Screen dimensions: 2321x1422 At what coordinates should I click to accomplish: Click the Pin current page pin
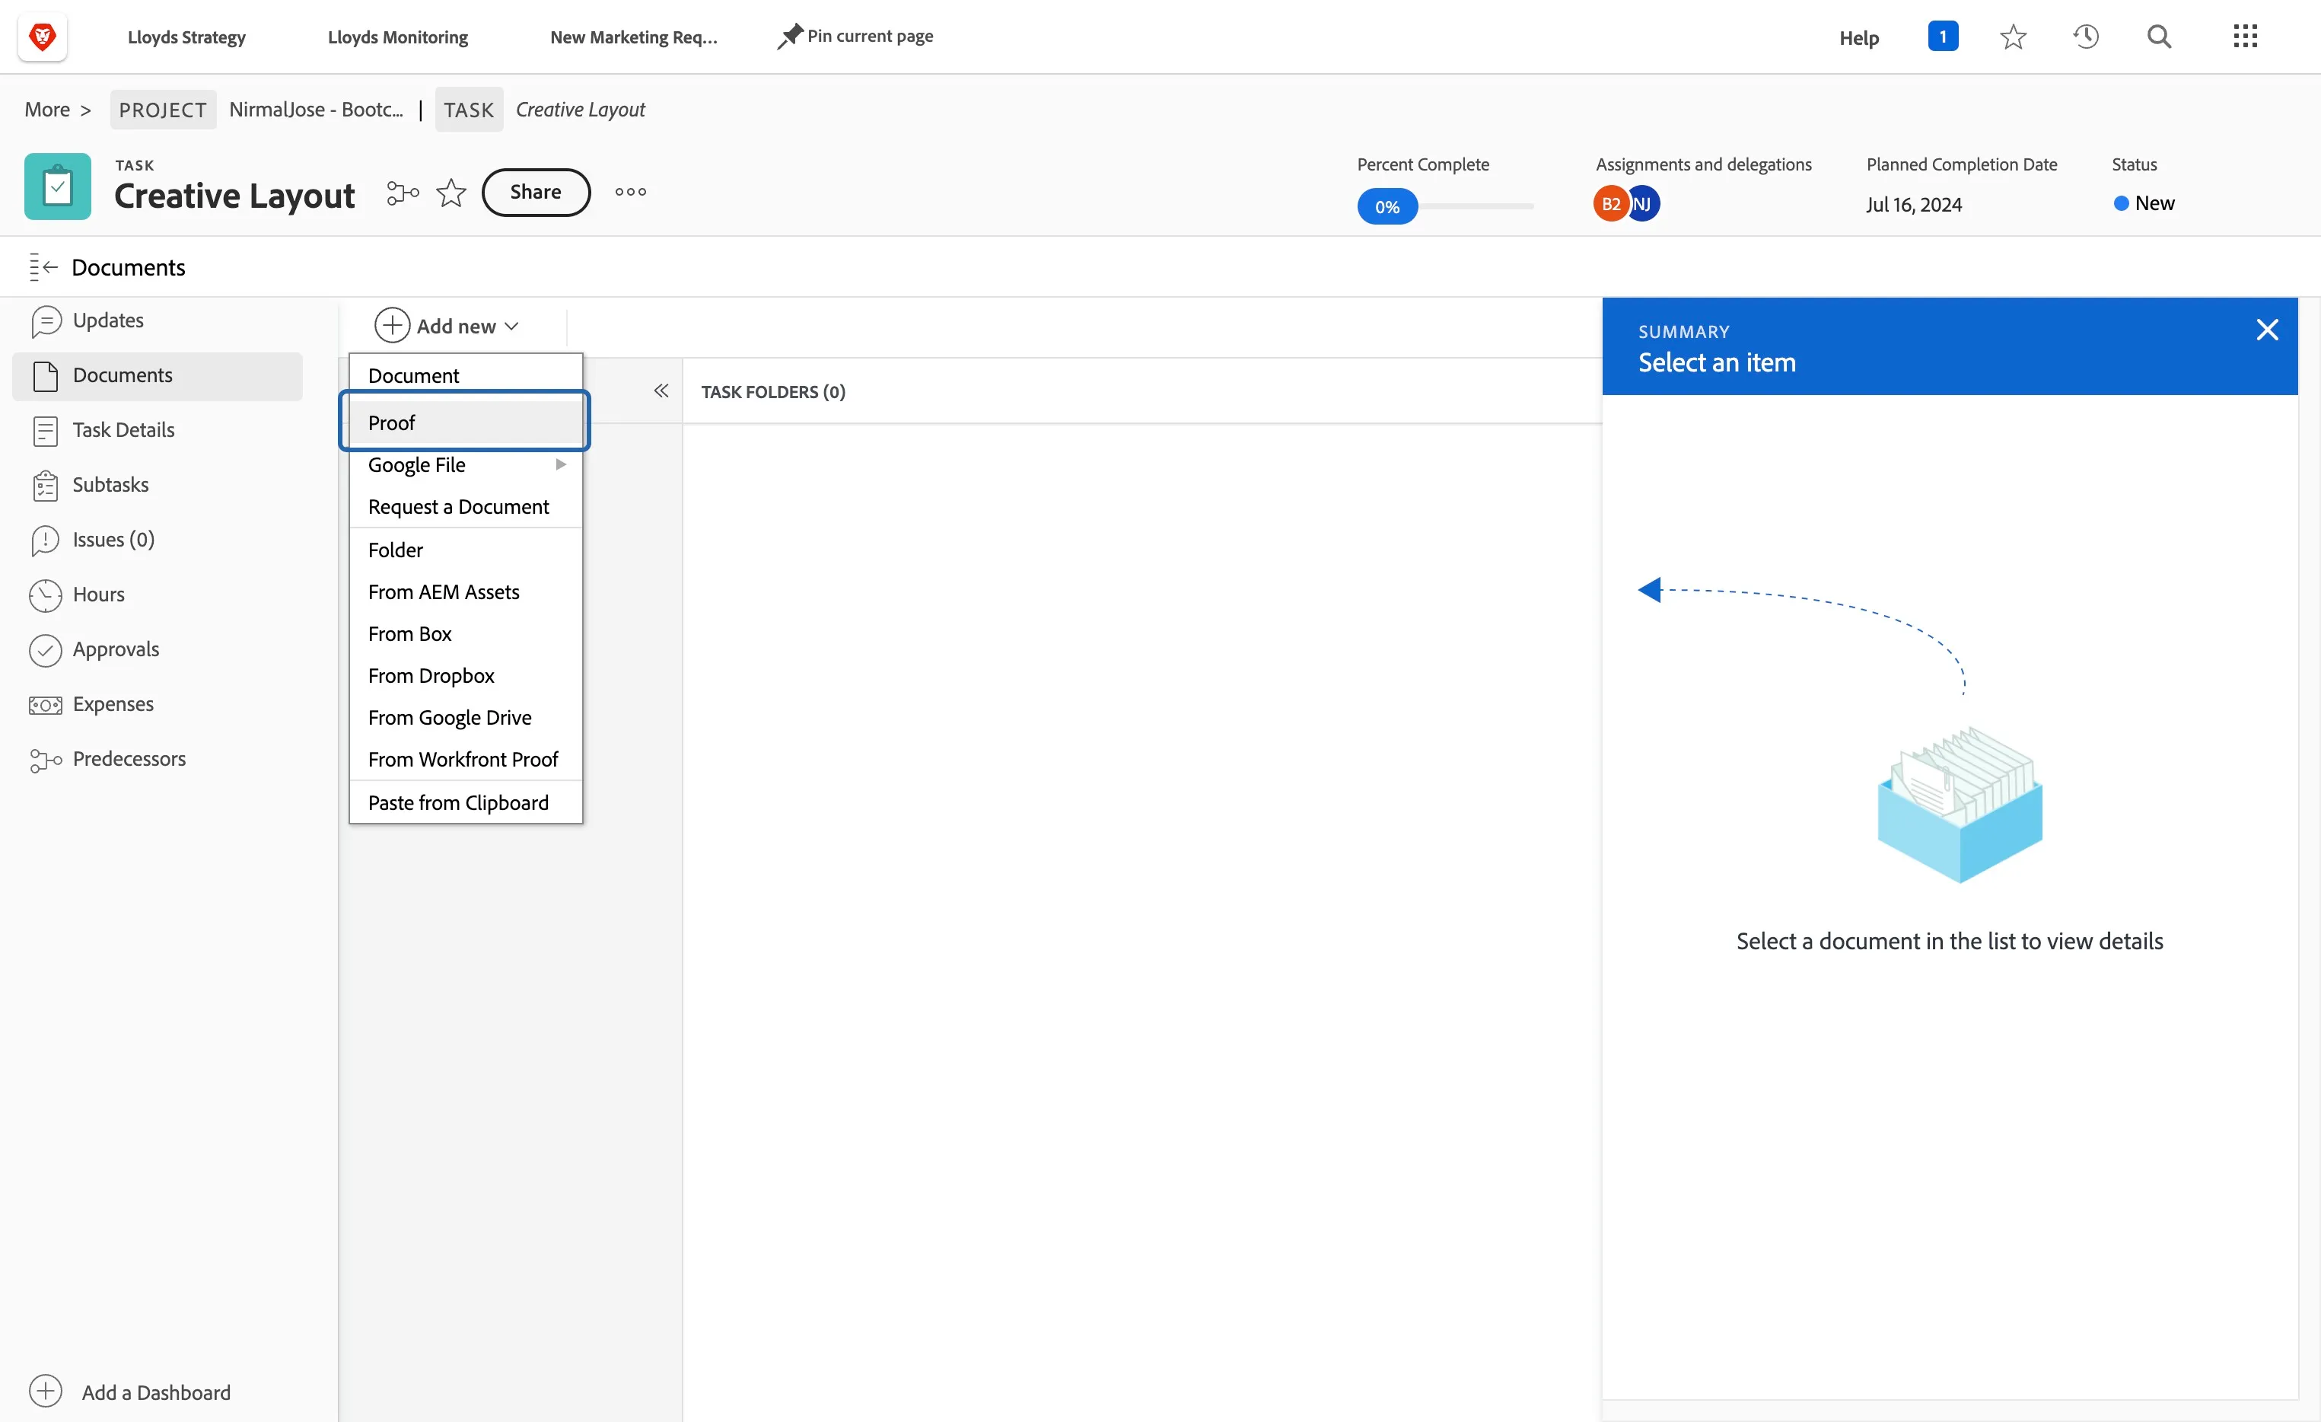789,36
